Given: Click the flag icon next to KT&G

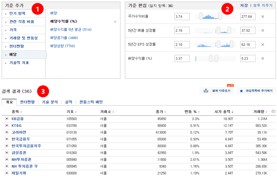Looking at the screenshot, I should click(7, 125).
